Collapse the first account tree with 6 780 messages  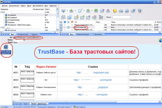[x=1, y=12]
